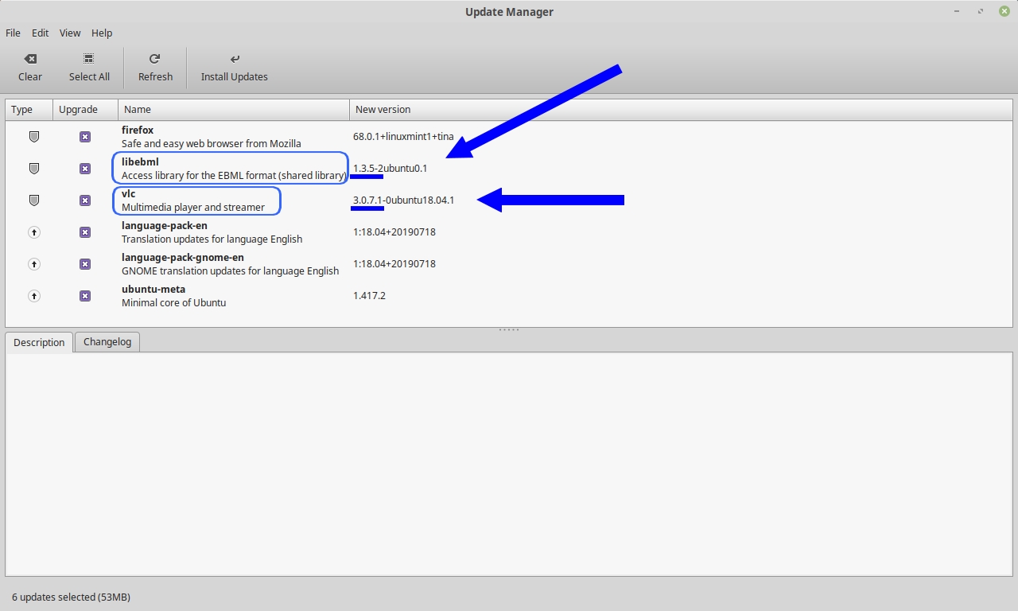Sort by the Name column header

234,109
